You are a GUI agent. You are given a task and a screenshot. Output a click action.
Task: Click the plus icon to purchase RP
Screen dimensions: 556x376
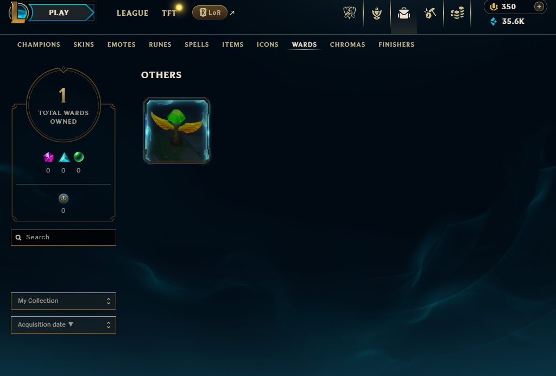point(539,7)
